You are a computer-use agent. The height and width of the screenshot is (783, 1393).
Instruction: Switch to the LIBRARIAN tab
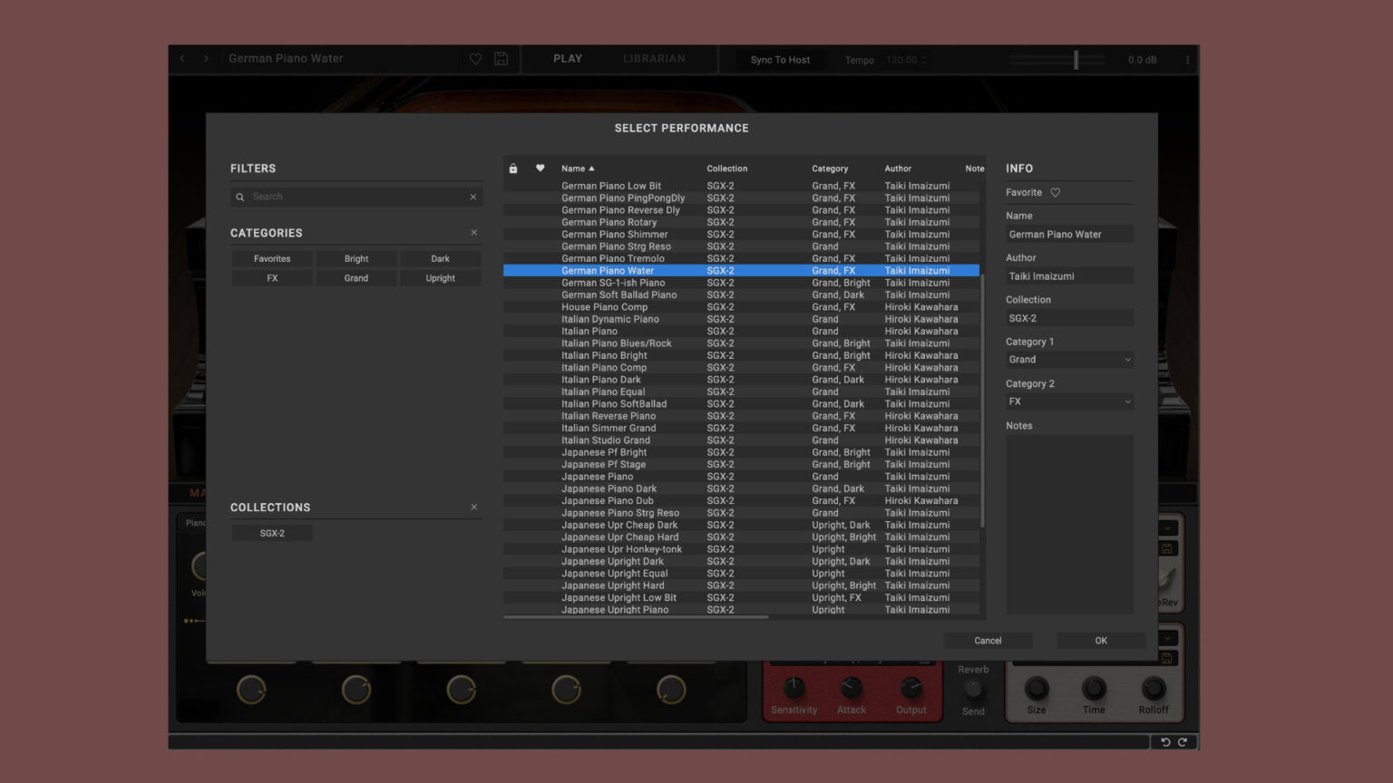pyautogui.click(x=654, y=58)
